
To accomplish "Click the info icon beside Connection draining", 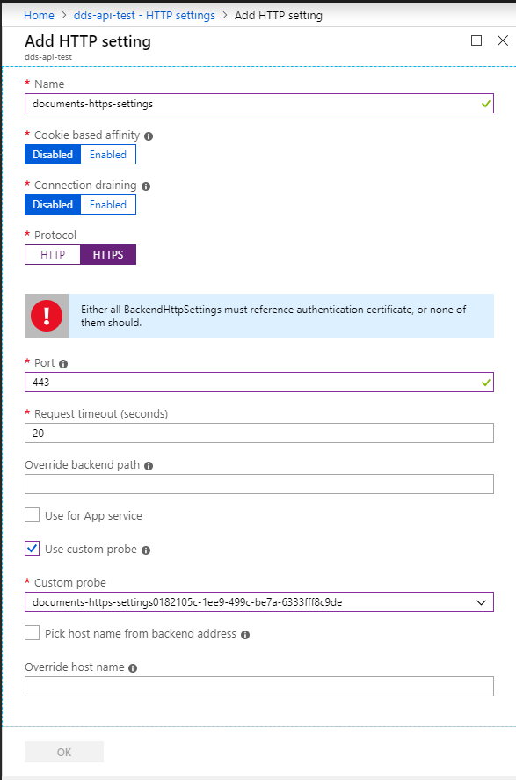I will click(146, 186).
